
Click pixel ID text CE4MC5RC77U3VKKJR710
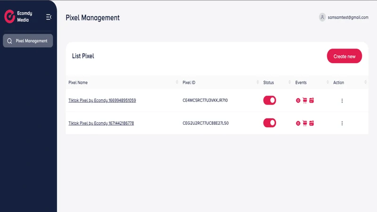pyautogui.click(x=205, y=100)
